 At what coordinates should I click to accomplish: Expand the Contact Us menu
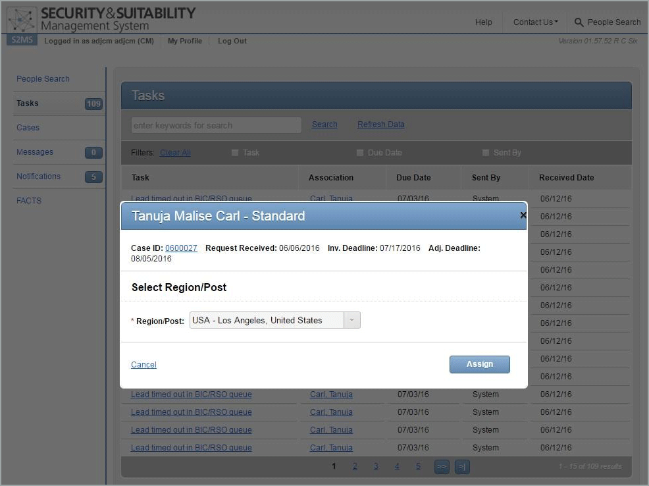[535, 22]
